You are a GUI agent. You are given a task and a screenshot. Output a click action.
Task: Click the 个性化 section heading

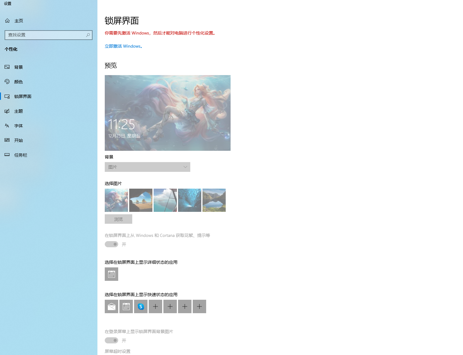[x=11, y=49]
